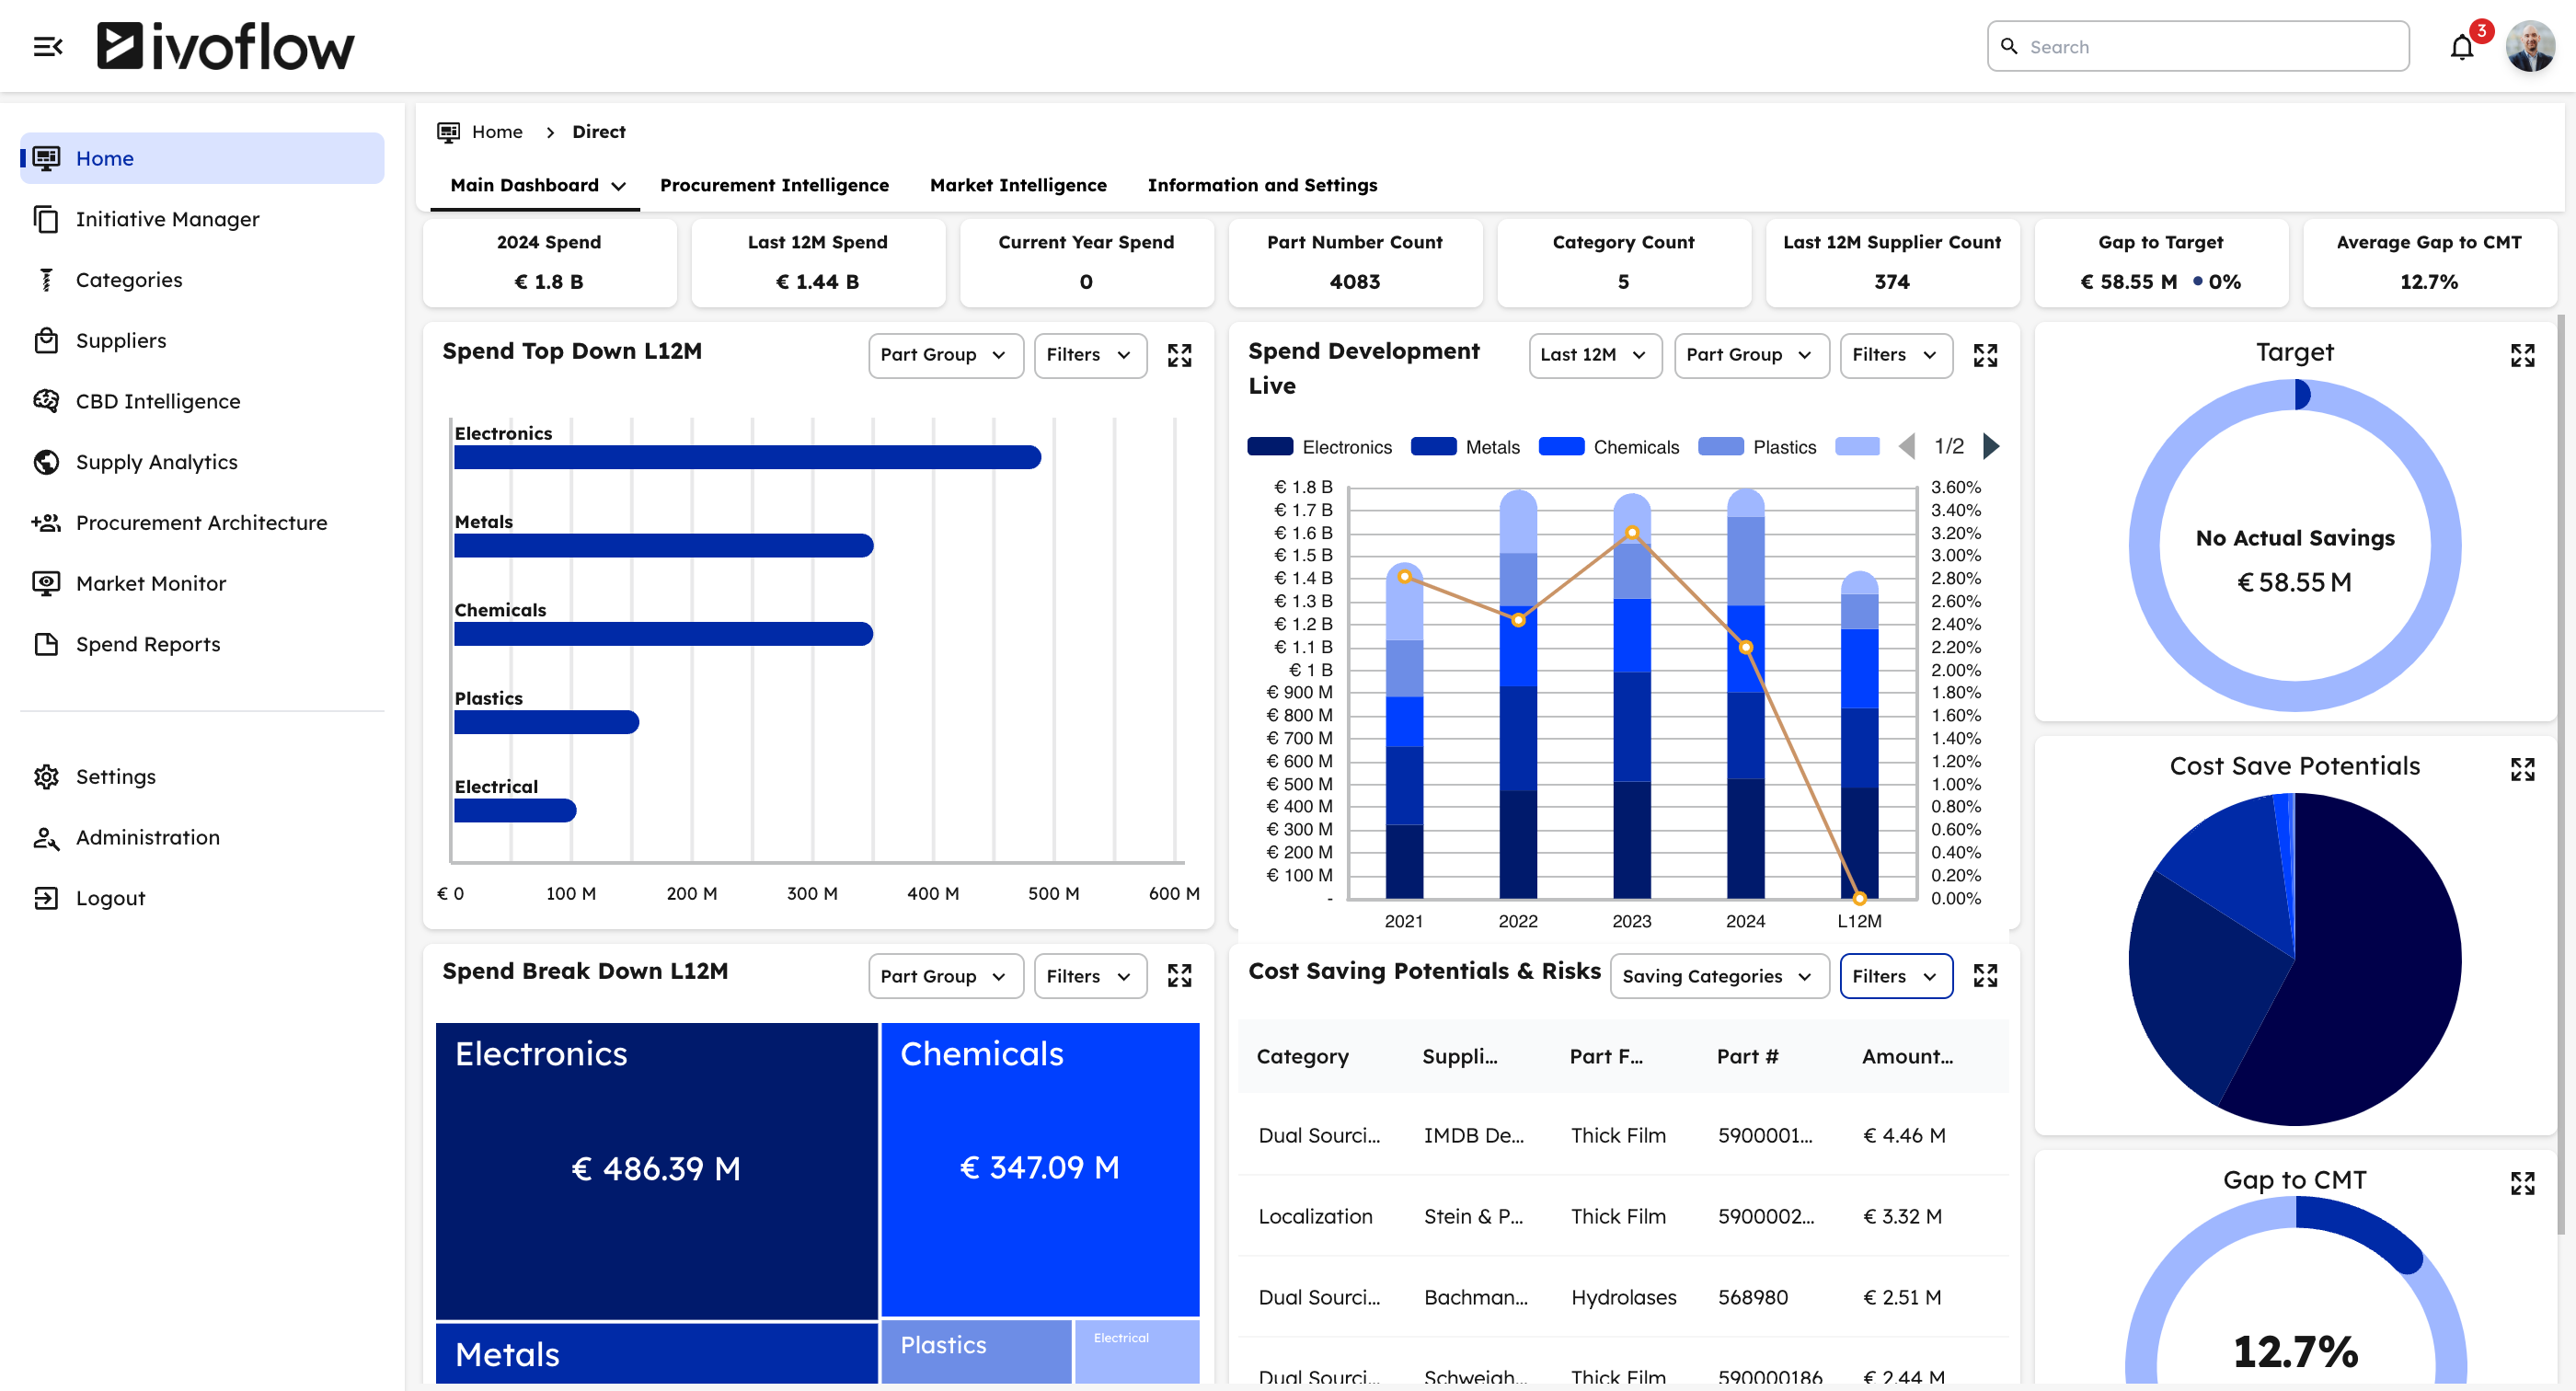This screenshot has width=2576, height=1391.
Task: Select the Plastics treemap tile
Action: click(976, 1352)
